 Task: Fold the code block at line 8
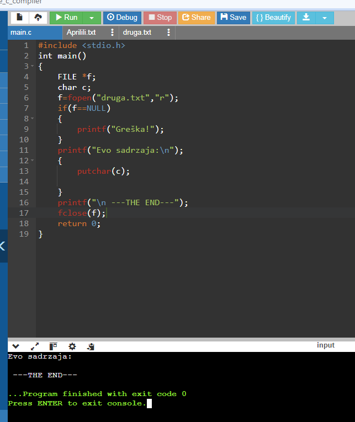click(x=33, y=119)
